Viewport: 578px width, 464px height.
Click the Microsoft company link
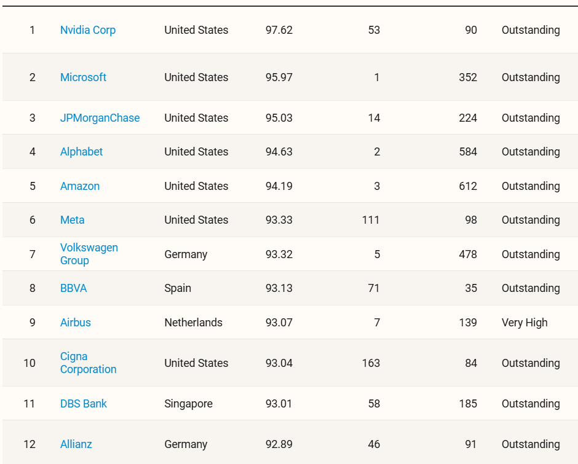(x=83, y=77)
